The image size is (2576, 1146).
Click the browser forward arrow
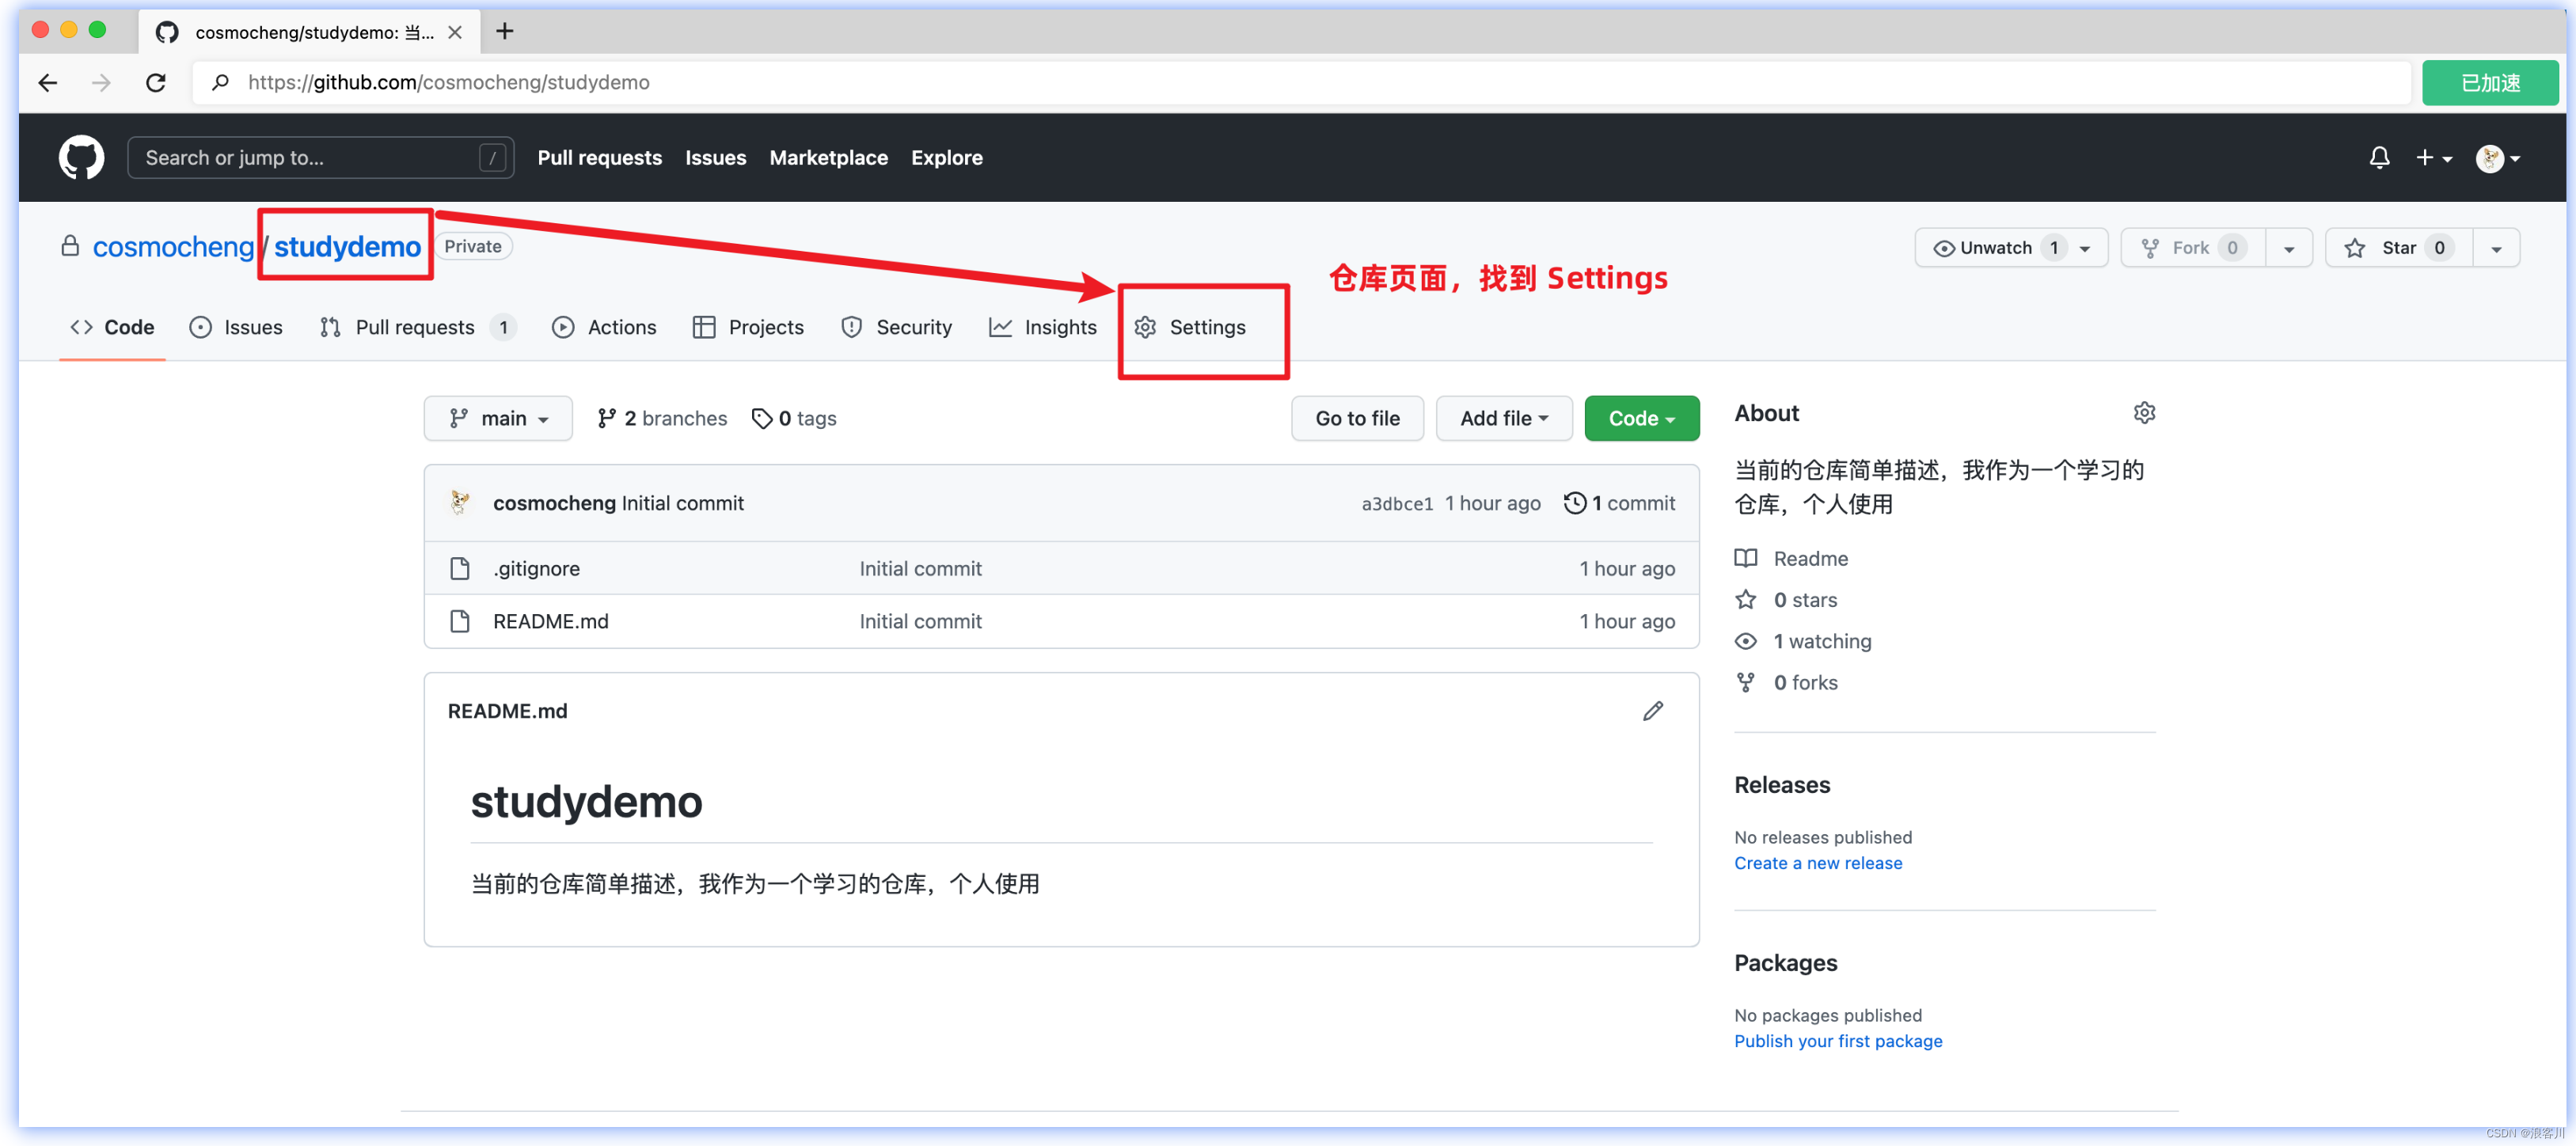pos(101,82)
